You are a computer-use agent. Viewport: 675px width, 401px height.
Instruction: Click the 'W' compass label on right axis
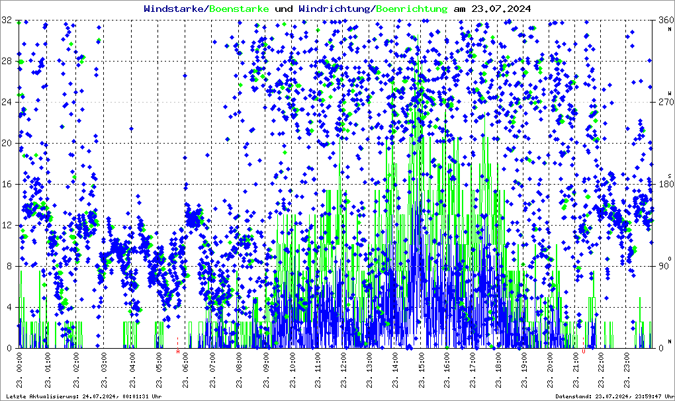point(670,93)
